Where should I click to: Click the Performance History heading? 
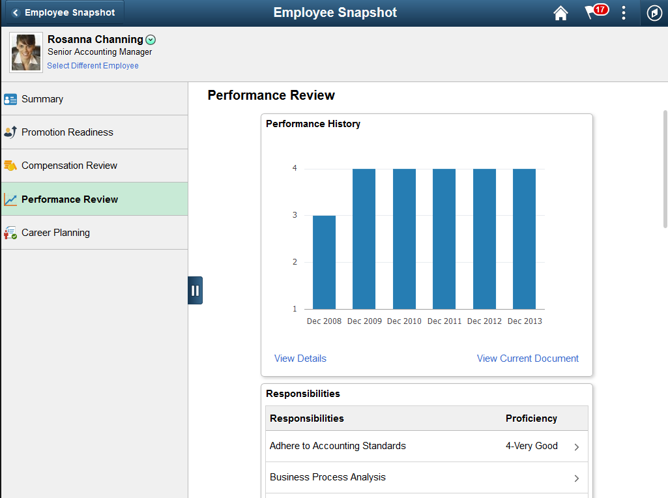point(313,124)
